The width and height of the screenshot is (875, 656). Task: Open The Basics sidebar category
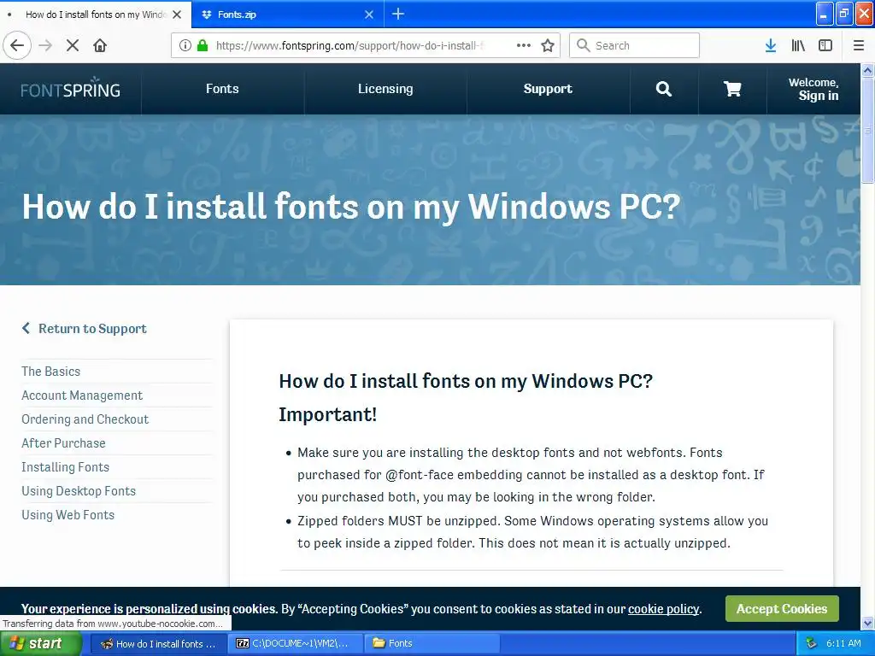pos(50,372)
